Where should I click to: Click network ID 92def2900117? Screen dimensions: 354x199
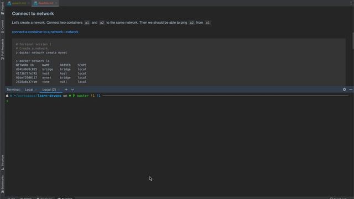pos(27,77)
